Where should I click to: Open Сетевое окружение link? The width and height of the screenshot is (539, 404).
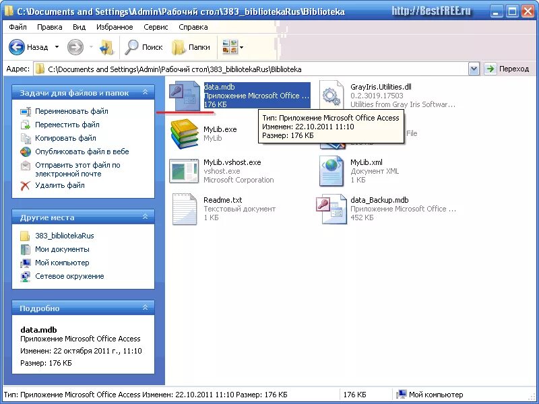tap(69, 276)
